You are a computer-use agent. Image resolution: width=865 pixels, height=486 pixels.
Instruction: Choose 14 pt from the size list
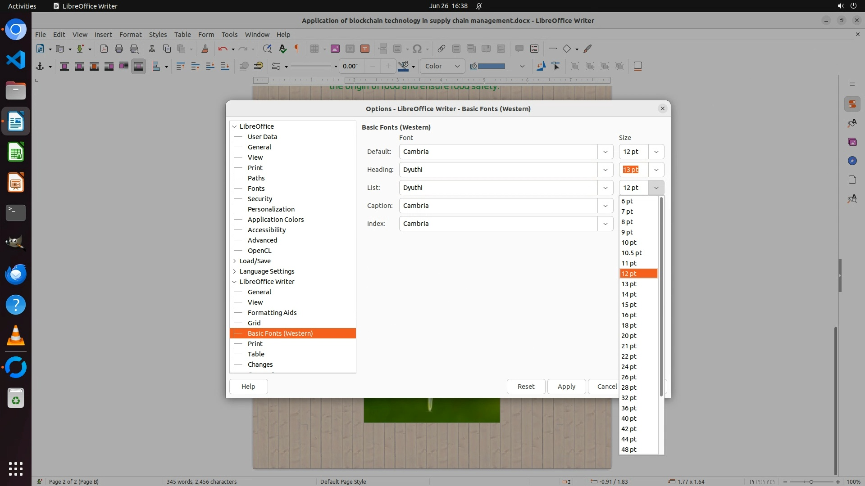629,294
